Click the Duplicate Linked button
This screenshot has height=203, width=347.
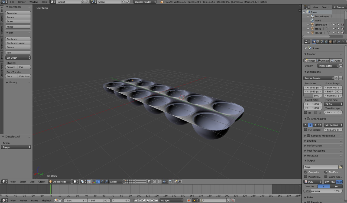18,43
